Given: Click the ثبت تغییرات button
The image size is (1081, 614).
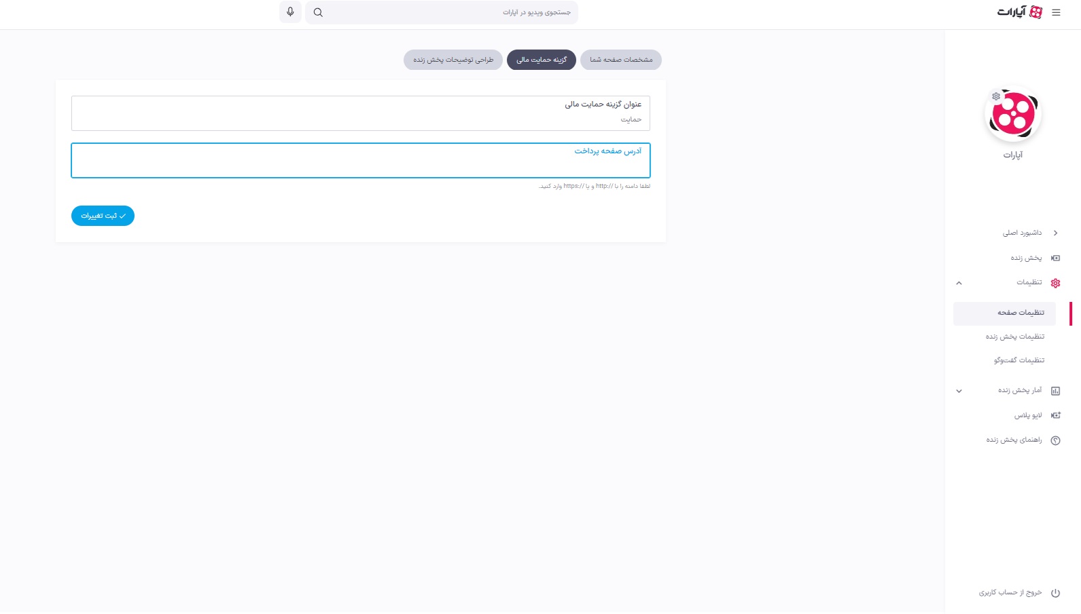Looking at the screenshot, I should coord(103,216).
